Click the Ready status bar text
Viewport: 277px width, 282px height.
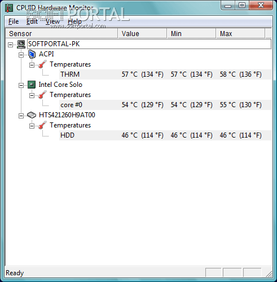click(x=15, y=273)
